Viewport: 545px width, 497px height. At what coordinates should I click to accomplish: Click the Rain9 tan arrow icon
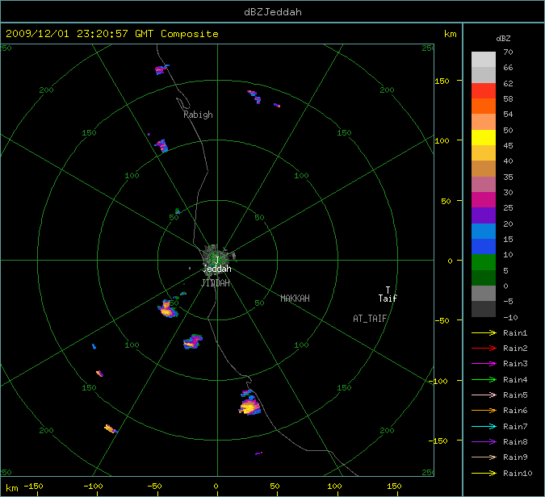point(484,457)
